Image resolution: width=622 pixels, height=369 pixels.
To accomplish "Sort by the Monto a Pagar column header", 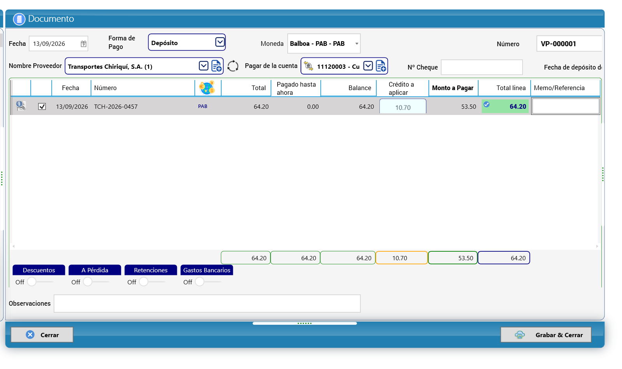I will tap(453, 88).
